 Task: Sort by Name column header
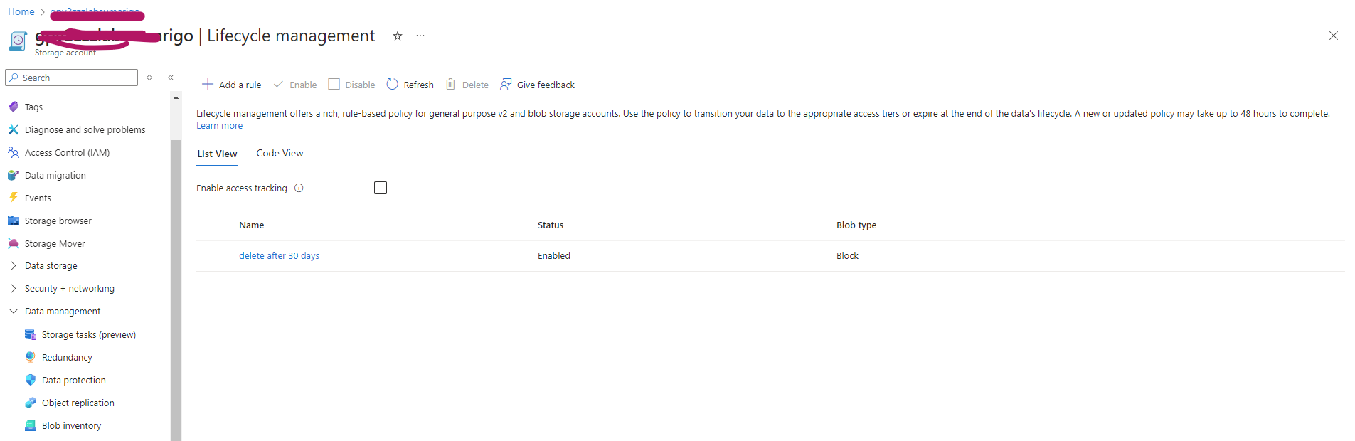tap(251, 225)
